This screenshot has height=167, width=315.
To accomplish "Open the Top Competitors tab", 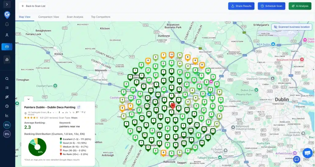I will click(101, 17).
